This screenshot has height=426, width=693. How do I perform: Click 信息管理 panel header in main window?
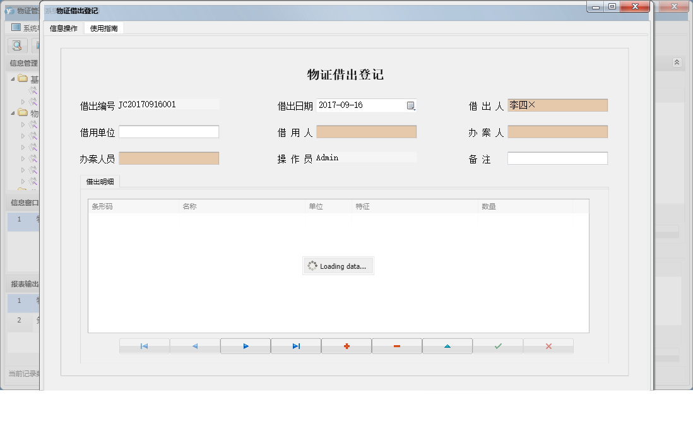point(23,63)
